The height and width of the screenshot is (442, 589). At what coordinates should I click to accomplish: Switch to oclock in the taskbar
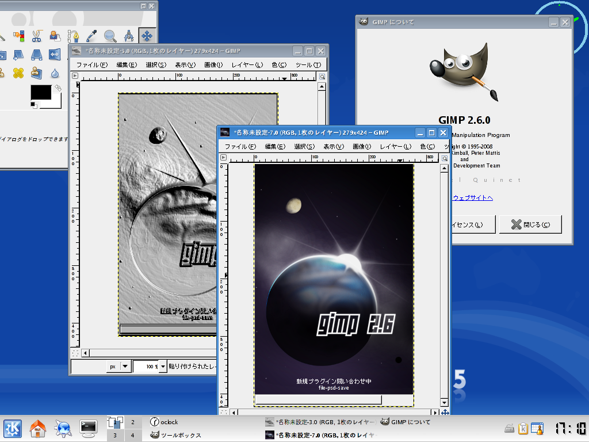click(x=164, y=422)
